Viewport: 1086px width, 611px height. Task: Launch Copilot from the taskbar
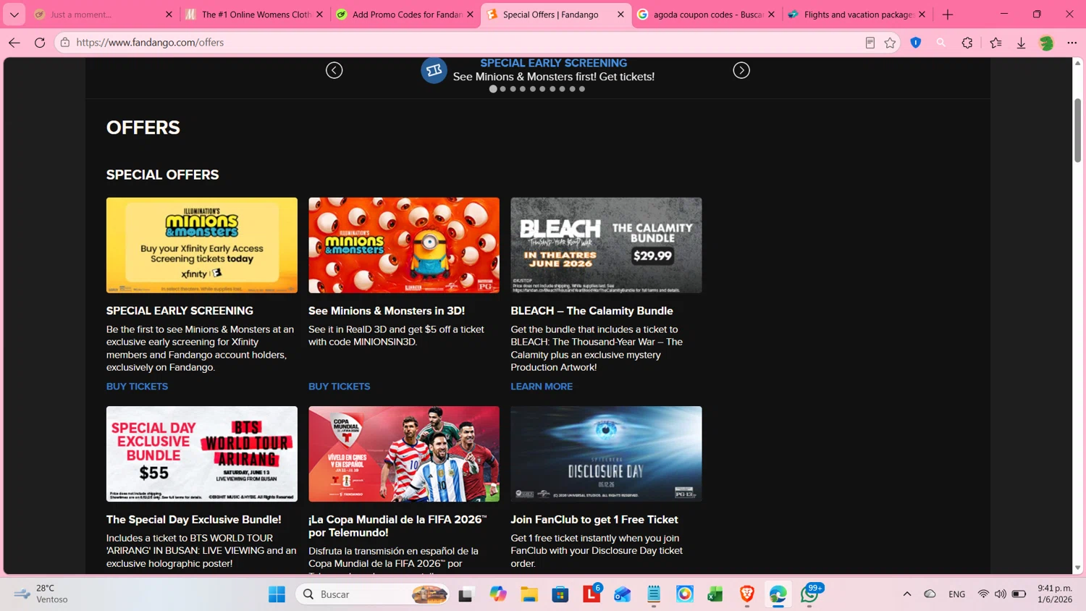click(498, 594)
